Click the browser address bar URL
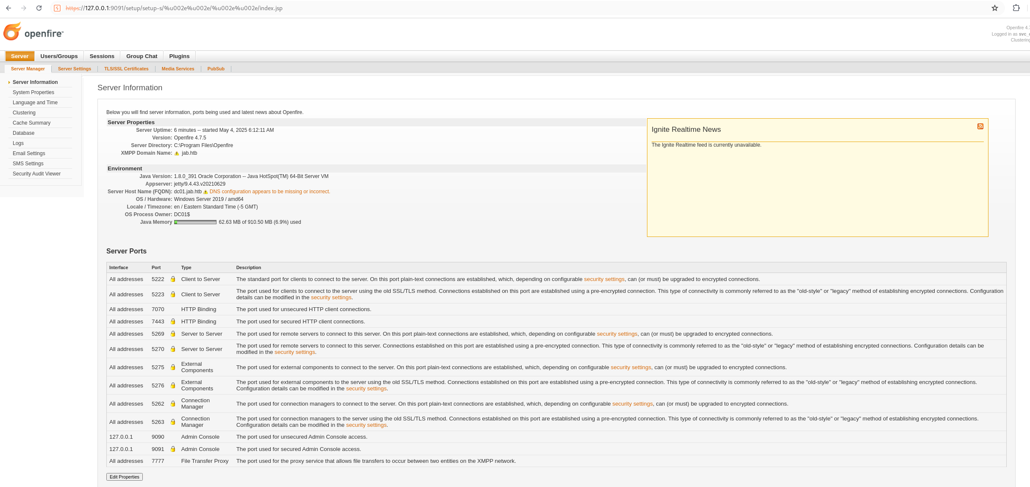 coord(174,8)
